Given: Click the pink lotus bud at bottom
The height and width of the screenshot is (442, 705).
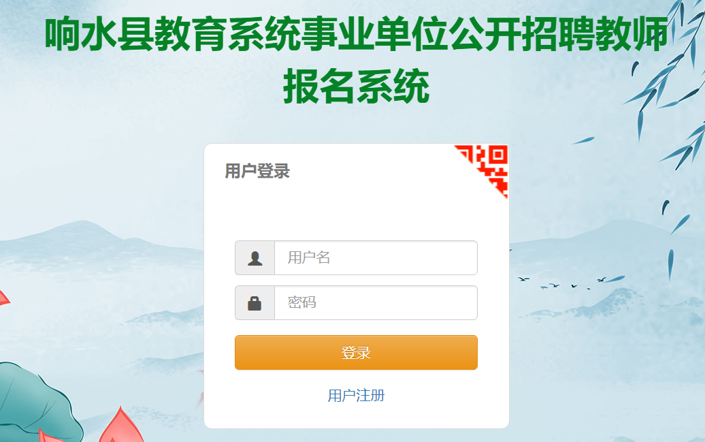Looking at the screenshot, I should coord(120,426).
